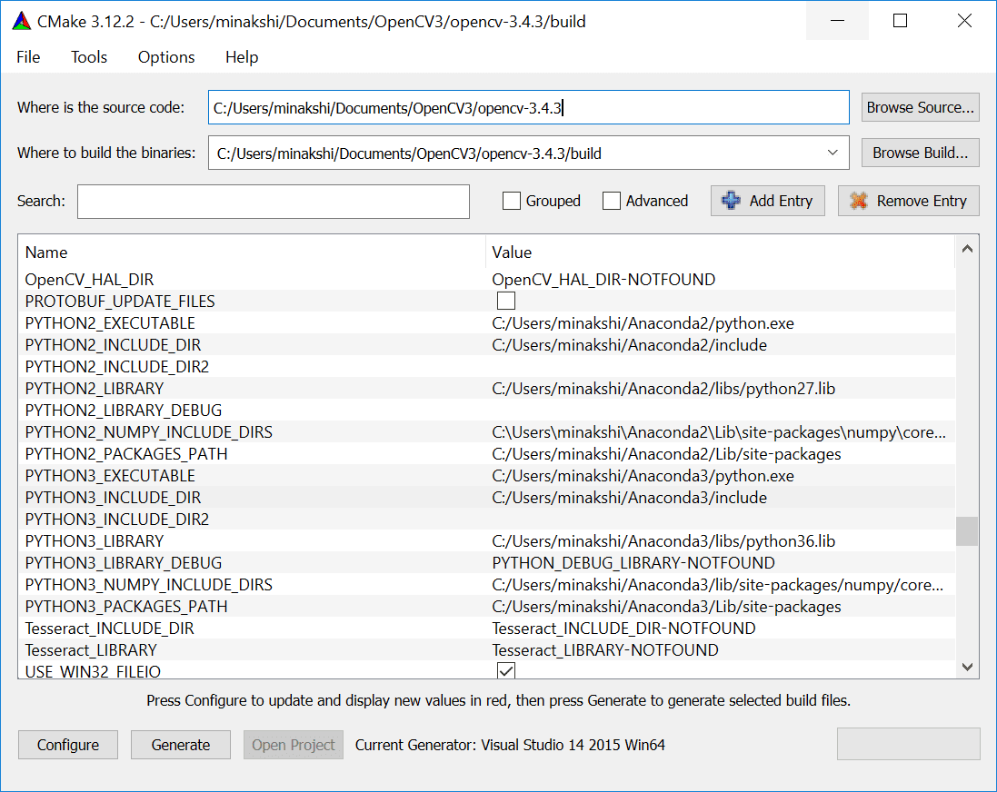Screen dimensions: 997x792
Task: Select the OpenCV_HAL_DIR entry
Action: pyautogui.click(x=89, y=280)
